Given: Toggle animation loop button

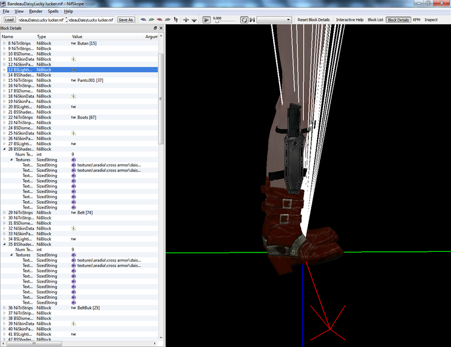Looking at the screenshot, I should click(244, 20).
